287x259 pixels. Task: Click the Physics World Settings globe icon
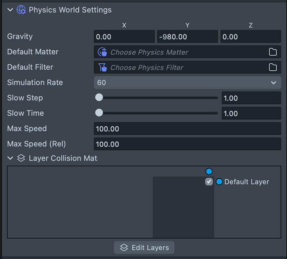tap(21, 10)
